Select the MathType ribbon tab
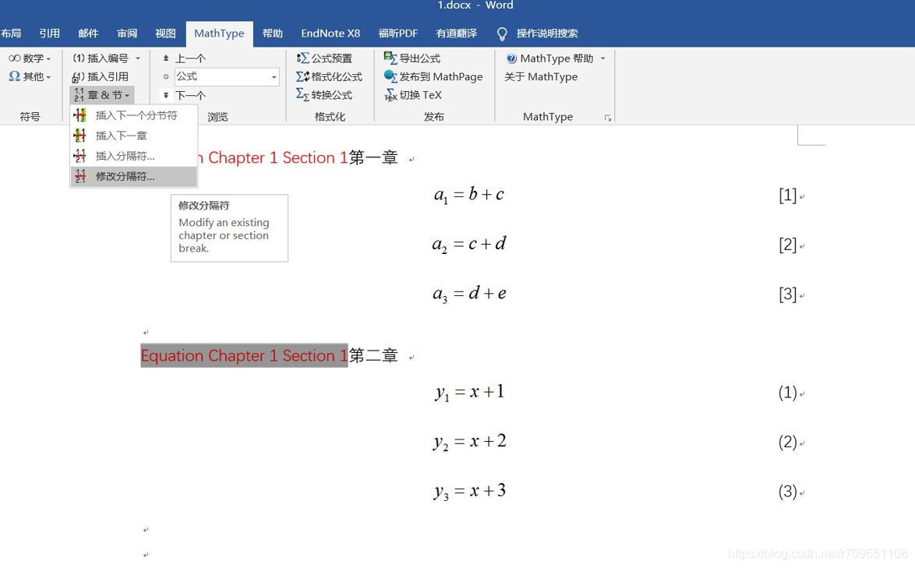Viewport: 915px width, 568px height. pyautogui.click(x=220, y=34)
